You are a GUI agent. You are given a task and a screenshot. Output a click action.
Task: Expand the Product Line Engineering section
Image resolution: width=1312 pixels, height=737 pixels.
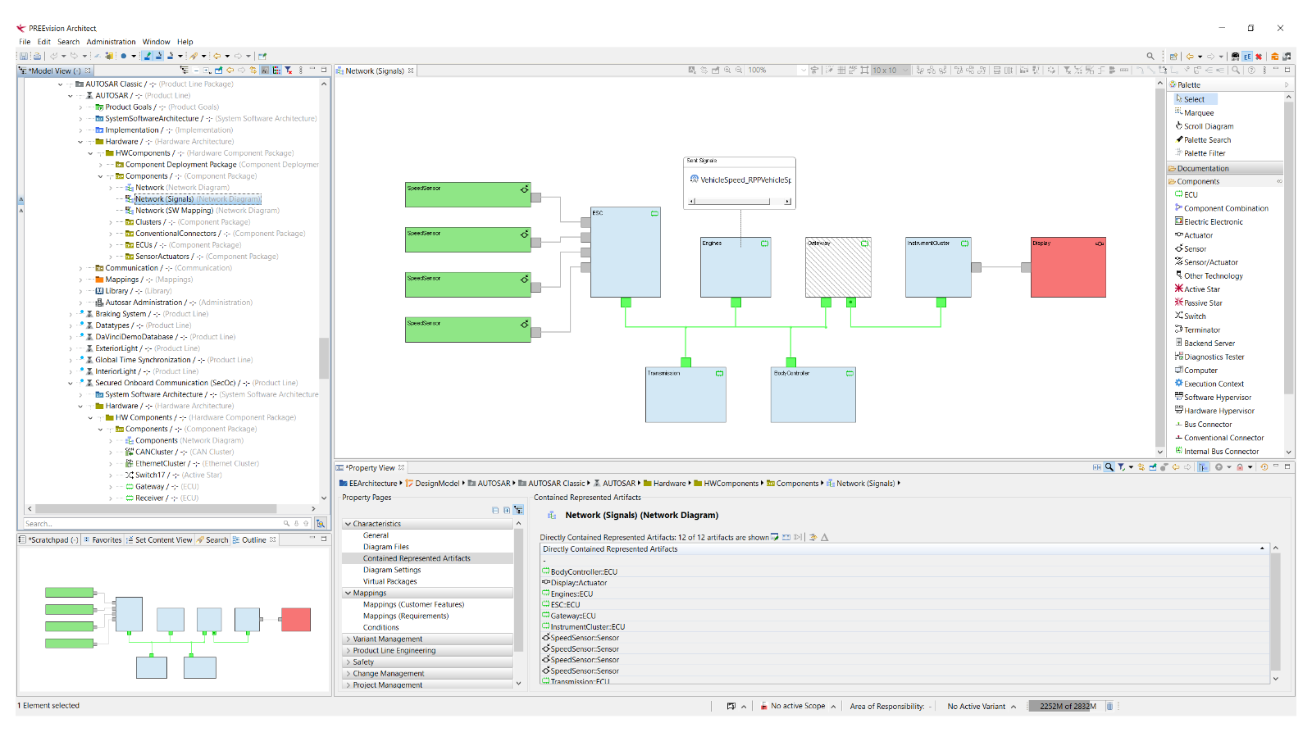point(348,651)
